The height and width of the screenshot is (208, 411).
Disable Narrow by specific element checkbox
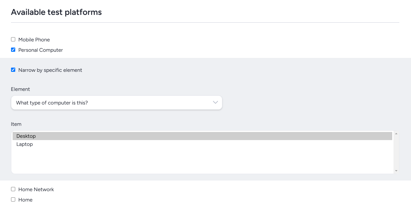(13, 70)
